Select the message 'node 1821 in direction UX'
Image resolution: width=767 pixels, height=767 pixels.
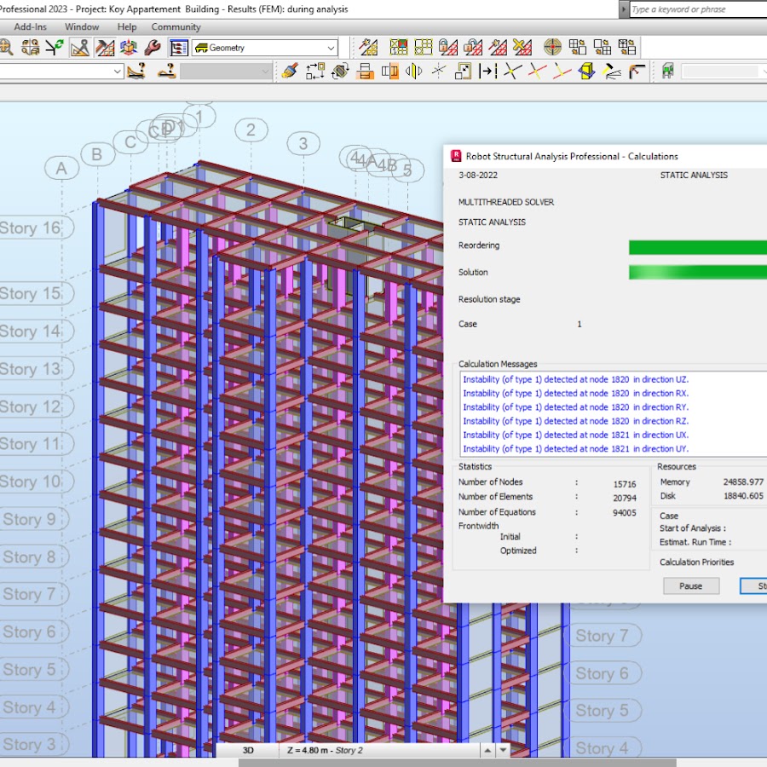point(576,435)
